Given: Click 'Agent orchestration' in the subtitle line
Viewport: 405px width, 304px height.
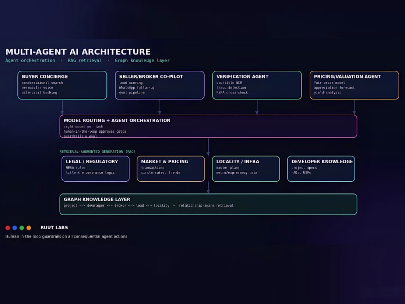Looking at the screenshot, I should 30,60.
